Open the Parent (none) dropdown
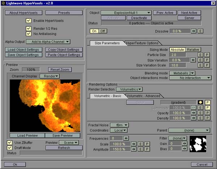Image resolution: width=217 pixels, height=169 pixels. 189,130
